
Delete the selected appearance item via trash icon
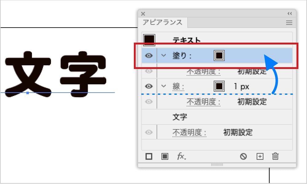coord(275,156)
